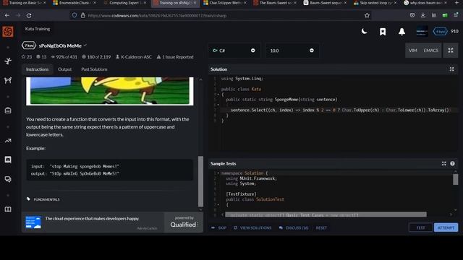Click the instructions panel vertical scrollbar

(x=200, y=181)
